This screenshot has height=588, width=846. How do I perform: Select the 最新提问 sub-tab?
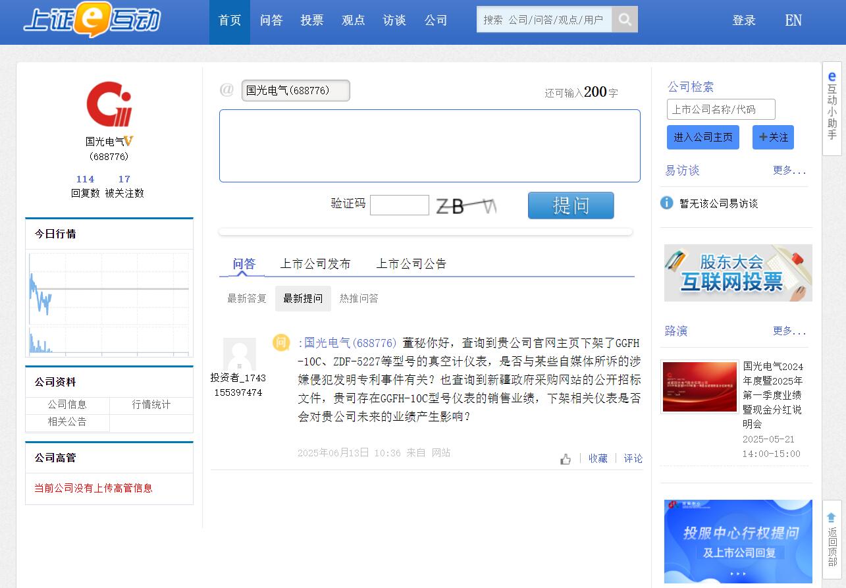click(x=303, y=298)
